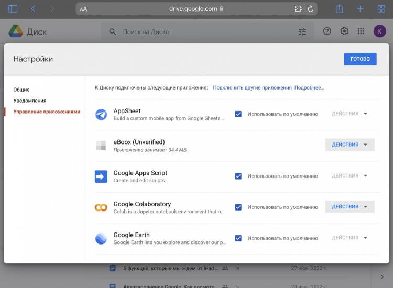This screenshot has height=288, width=393.
Task: Open the '5 функций, которые мы ждем' file
Action: 170,268
